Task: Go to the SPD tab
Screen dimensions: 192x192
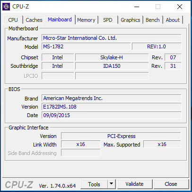Action: [x=108, y=20]
